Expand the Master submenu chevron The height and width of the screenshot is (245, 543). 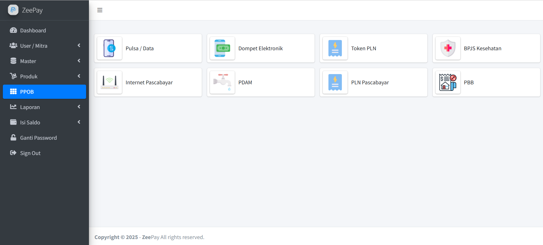click(79, 61)
